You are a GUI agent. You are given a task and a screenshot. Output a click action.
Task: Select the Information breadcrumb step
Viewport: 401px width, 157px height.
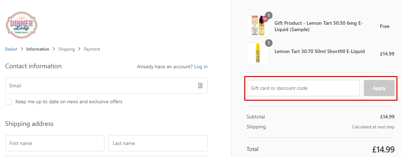point(38,49)
